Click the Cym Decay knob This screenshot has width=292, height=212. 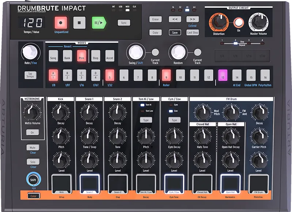point(174,136)
